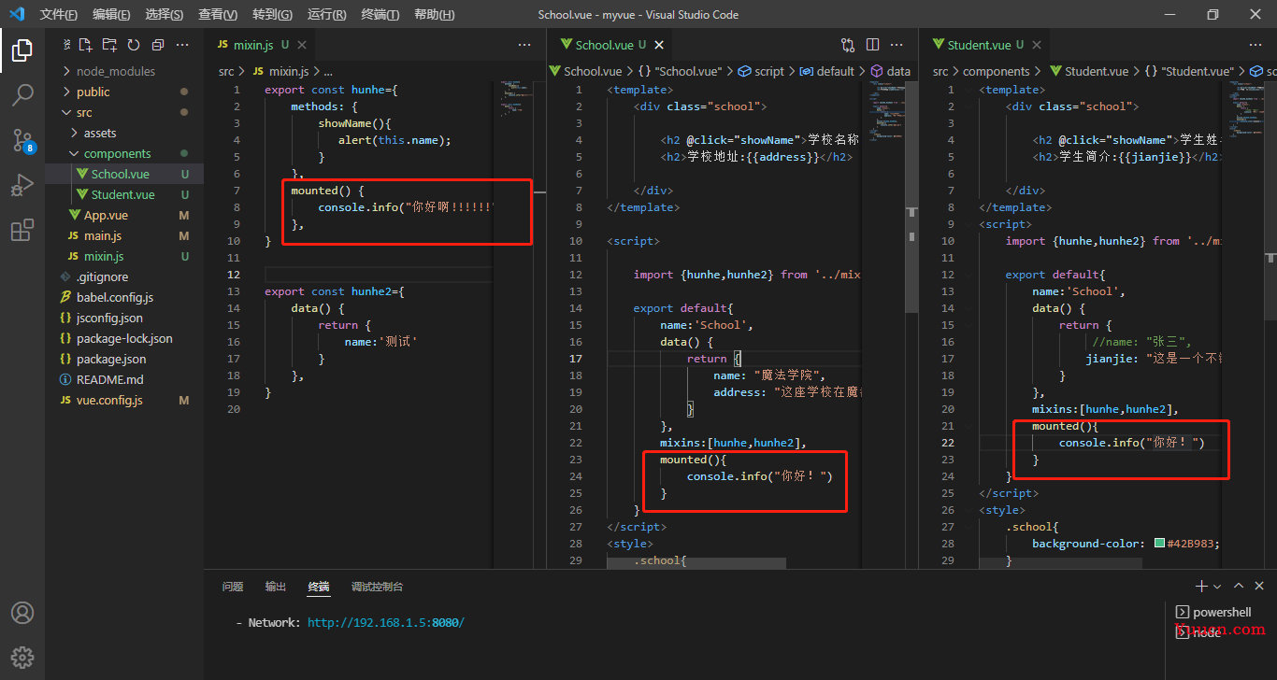Open Student.vue in the Explorer tree

coord(124,194)
